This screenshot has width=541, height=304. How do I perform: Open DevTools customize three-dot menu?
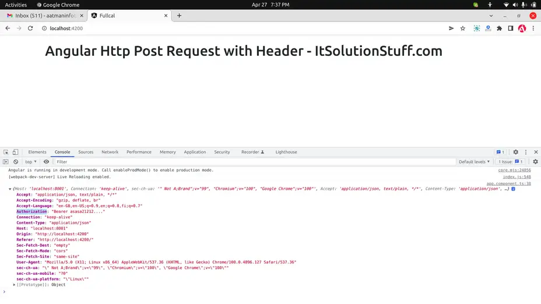[526, 152]
